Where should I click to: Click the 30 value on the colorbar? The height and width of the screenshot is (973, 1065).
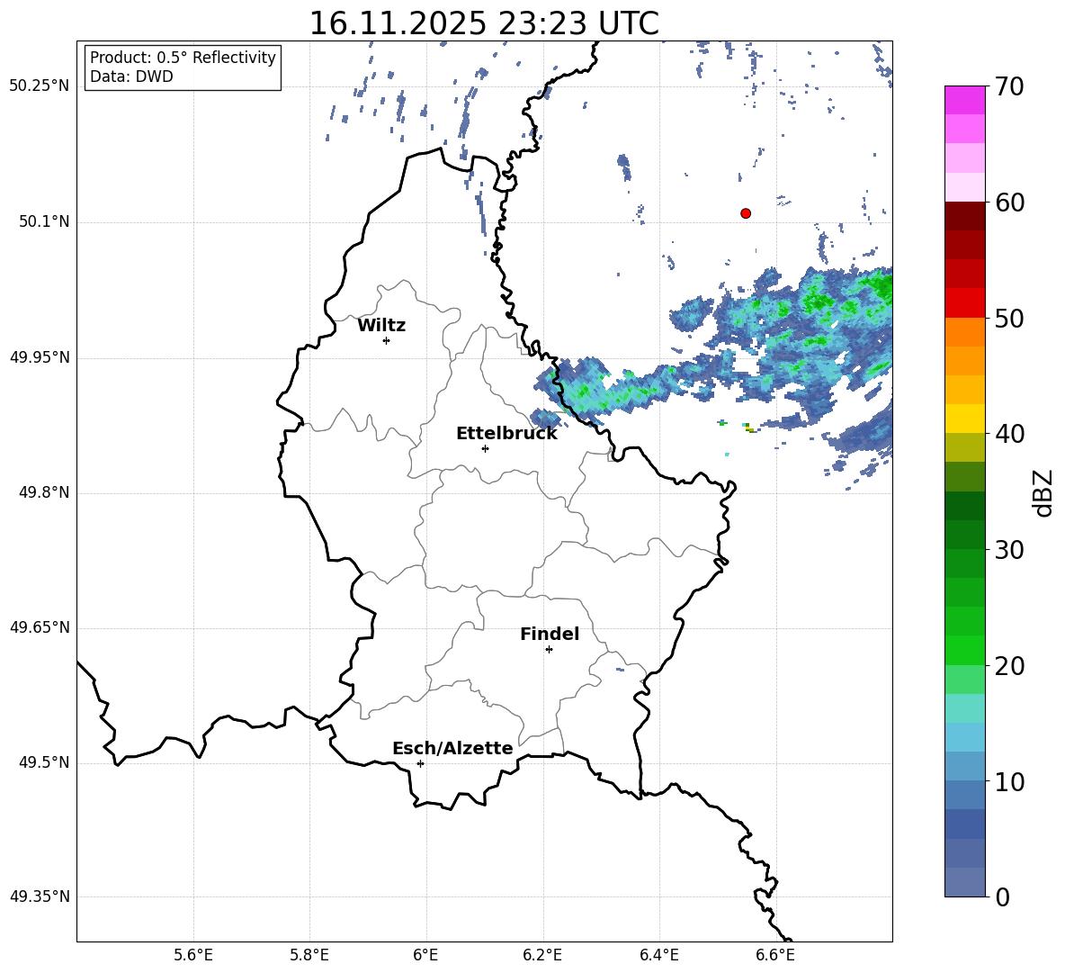coord(1009,550)
